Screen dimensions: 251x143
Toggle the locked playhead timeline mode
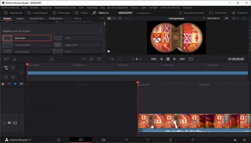[6, 68]
